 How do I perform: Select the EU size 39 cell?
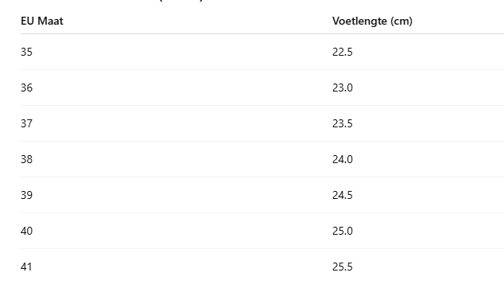27,195
